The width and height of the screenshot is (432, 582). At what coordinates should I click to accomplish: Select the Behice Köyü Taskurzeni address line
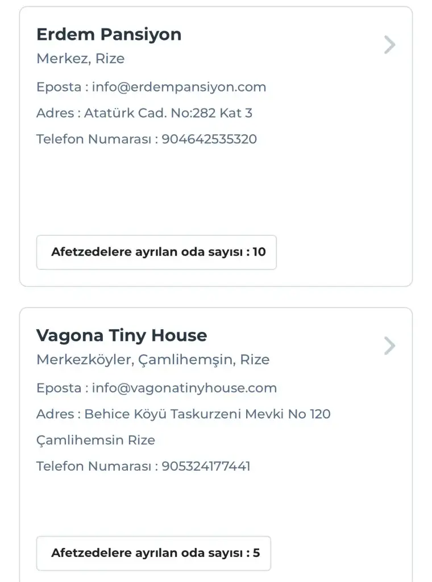point(207,414)
